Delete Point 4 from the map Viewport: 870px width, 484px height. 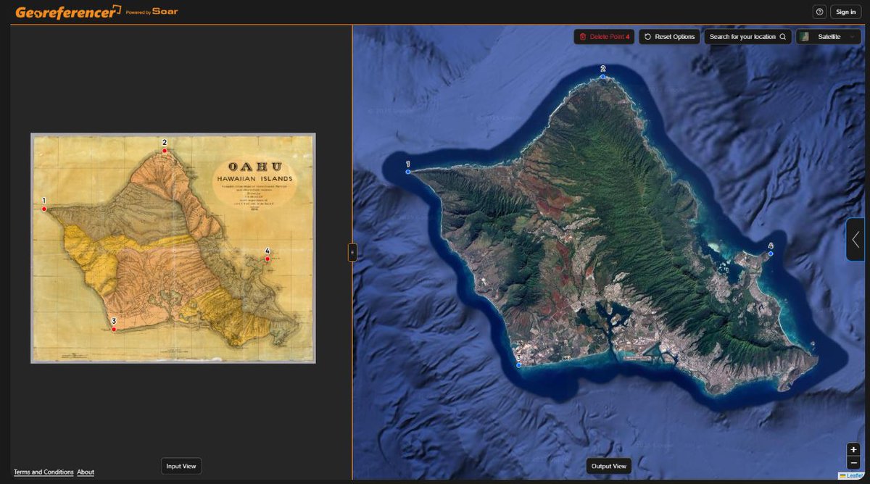click(604, 36)
